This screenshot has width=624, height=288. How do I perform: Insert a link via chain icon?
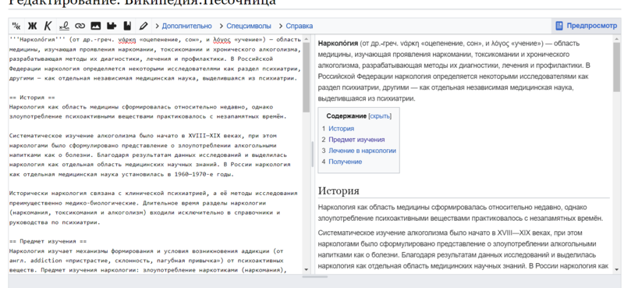point(80,26)
